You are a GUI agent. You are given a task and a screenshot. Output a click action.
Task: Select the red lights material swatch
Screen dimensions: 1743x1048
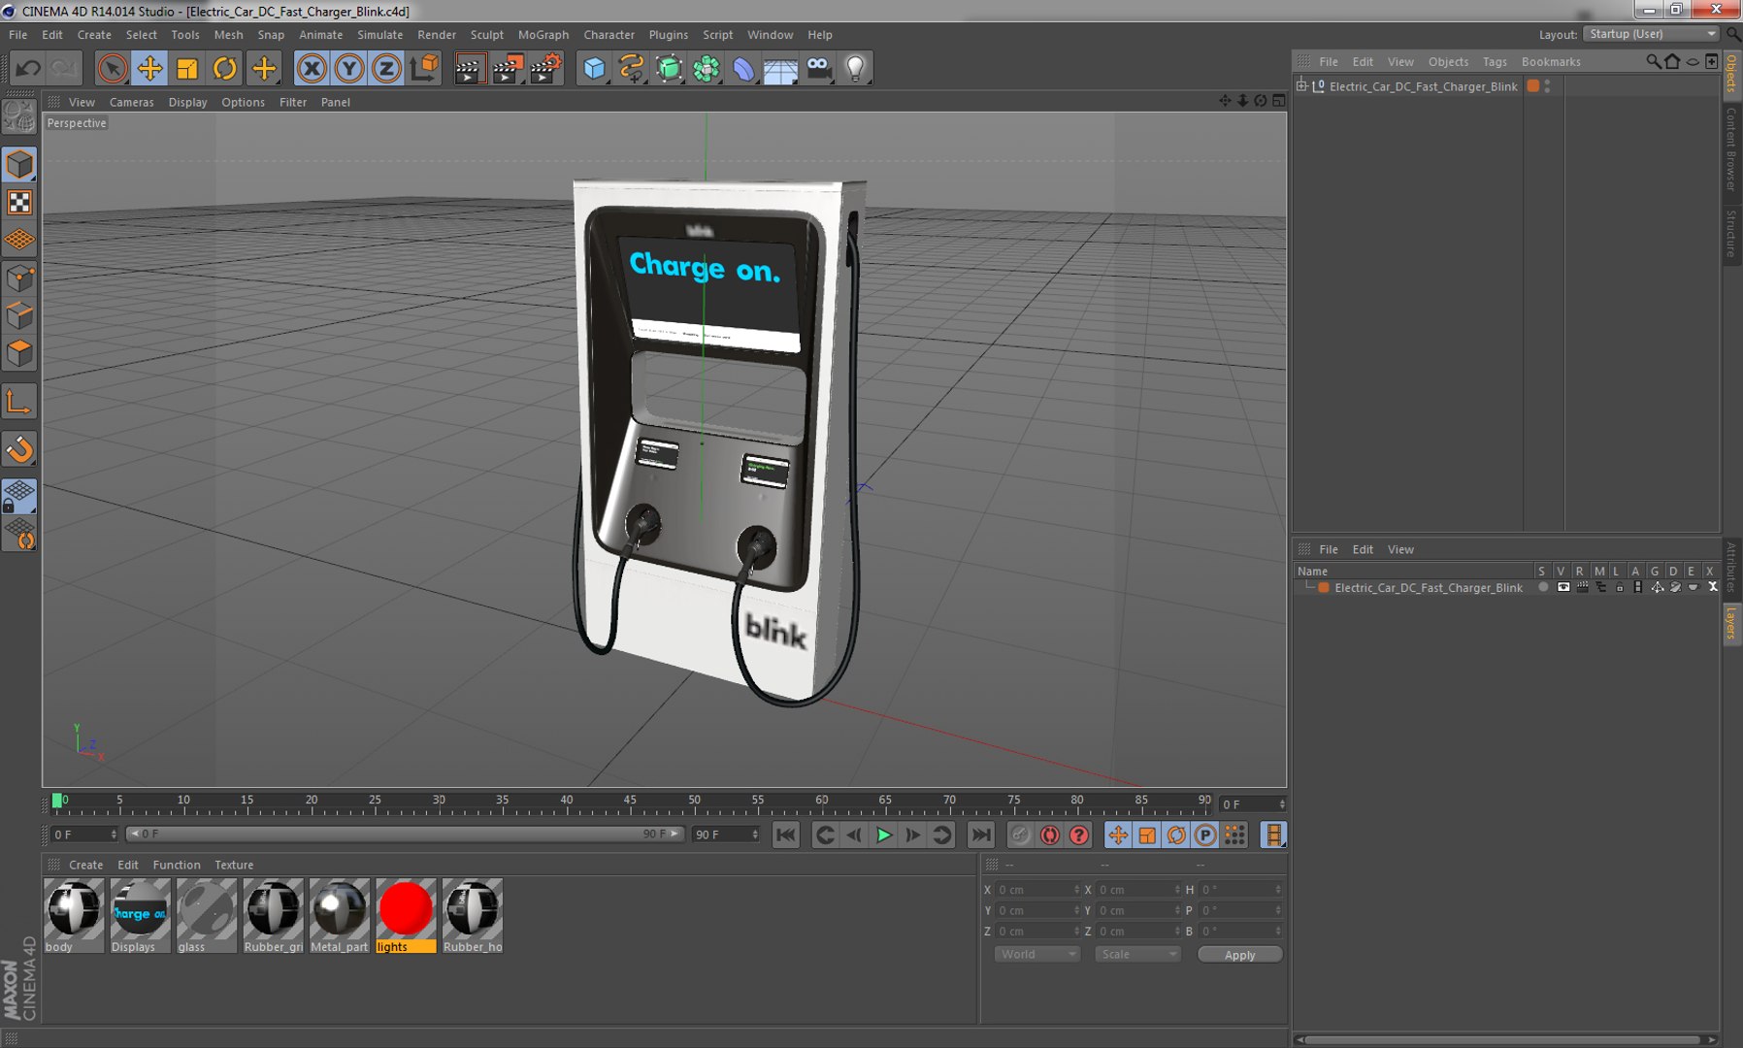[x=406, y=909]
